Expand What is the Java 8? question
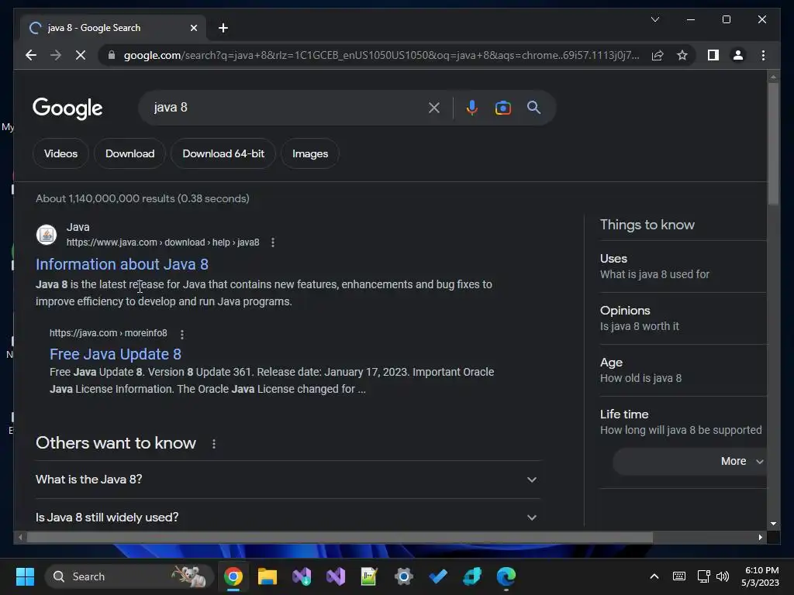Viewport: 794px width, 595px height. click(x=288, y=479)
